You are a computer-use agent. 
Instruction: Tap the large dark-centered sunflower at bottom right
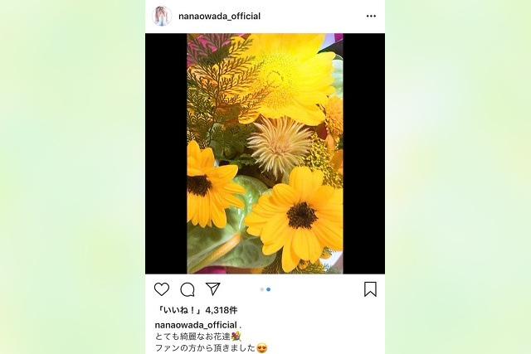coord(298,216)
